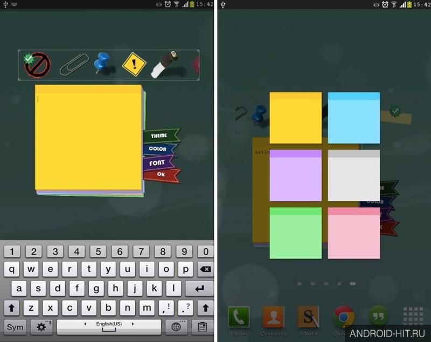
Task: Tap the clipboard key on keyboard
Action: (x=203, y=327)
